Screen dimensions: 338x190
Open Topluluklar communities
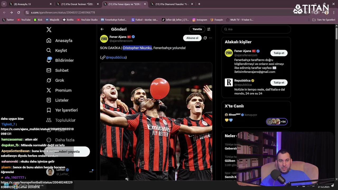(61, 120)
